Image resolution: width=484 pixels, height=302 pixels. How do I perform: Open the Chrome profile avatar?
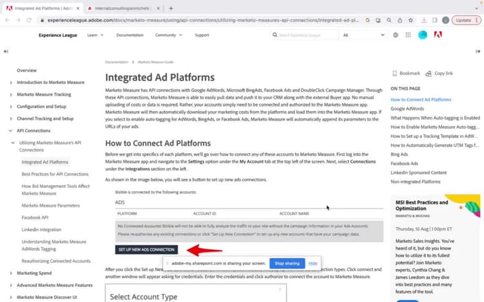(x=445, y=20)
